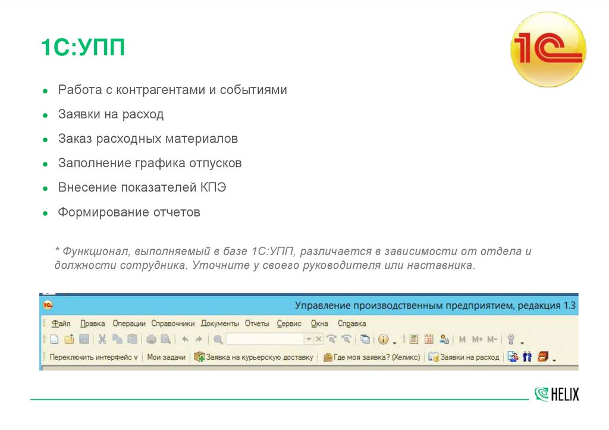Open Print preview icon
This screenshot has width=609, height=430.
166,340
